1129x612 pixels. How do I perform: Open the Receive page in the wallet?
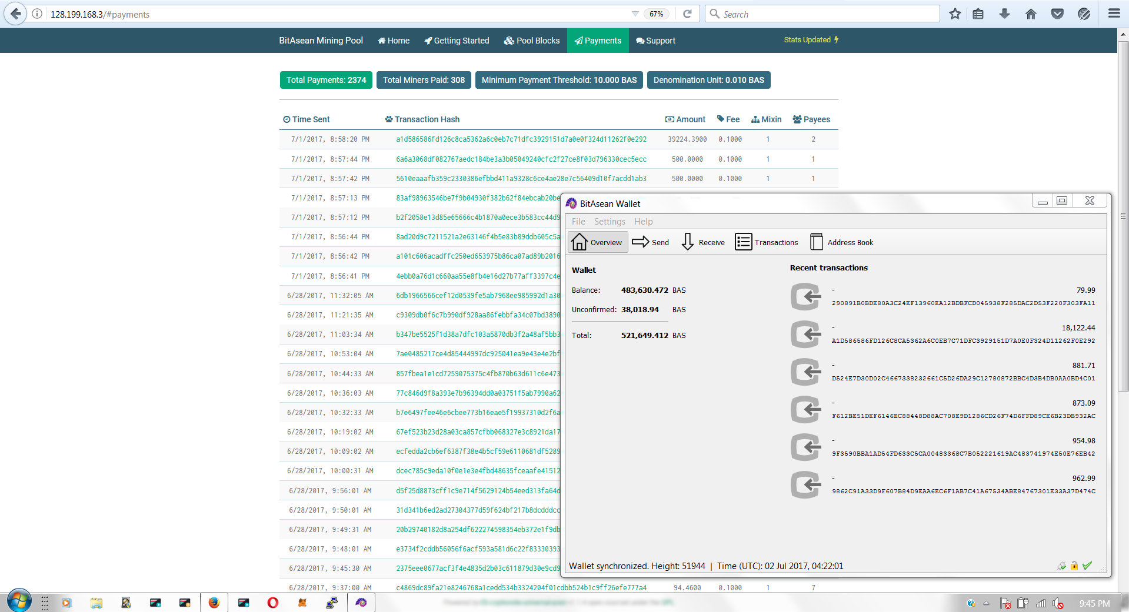703,242
